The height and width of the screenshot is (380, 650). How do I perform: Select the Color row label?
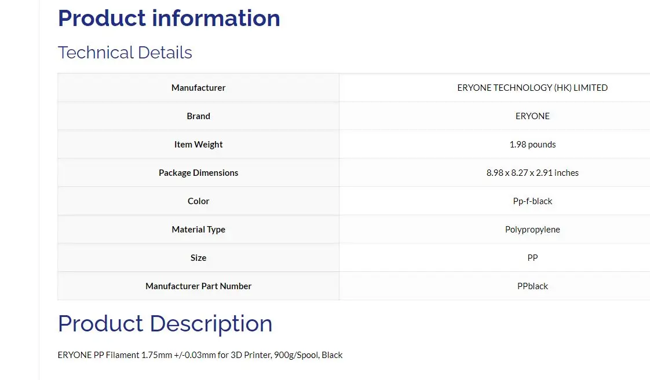(198, 201)
